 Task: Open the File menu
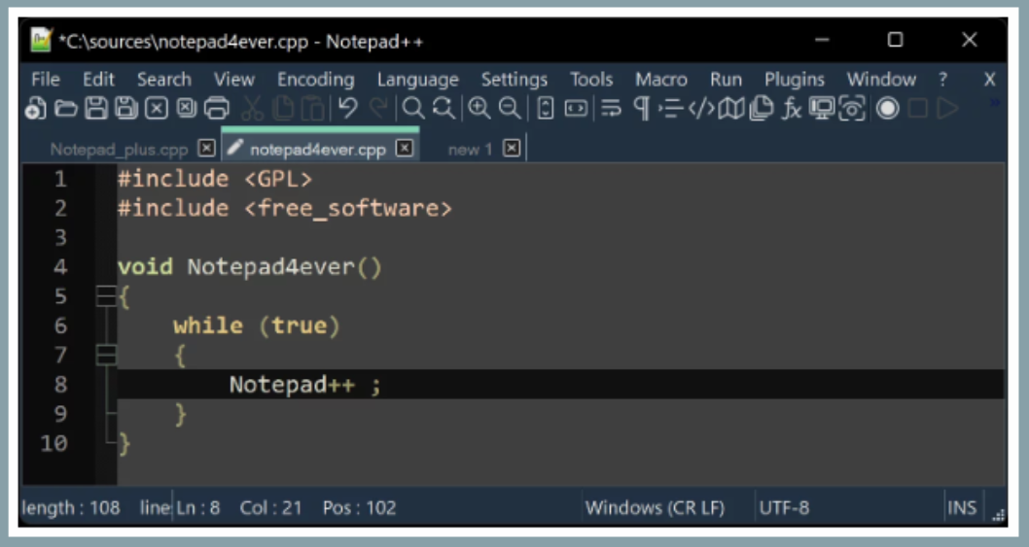coord(46,80)
